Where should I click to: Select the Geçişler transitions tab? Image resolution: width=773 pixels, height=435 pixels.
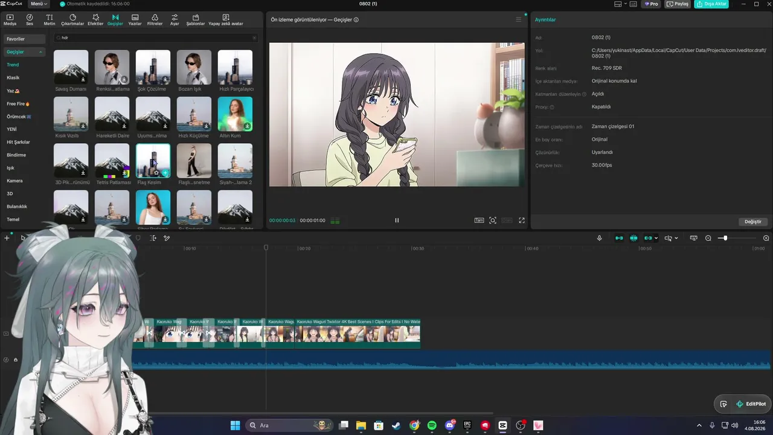(x=115, y=20)
